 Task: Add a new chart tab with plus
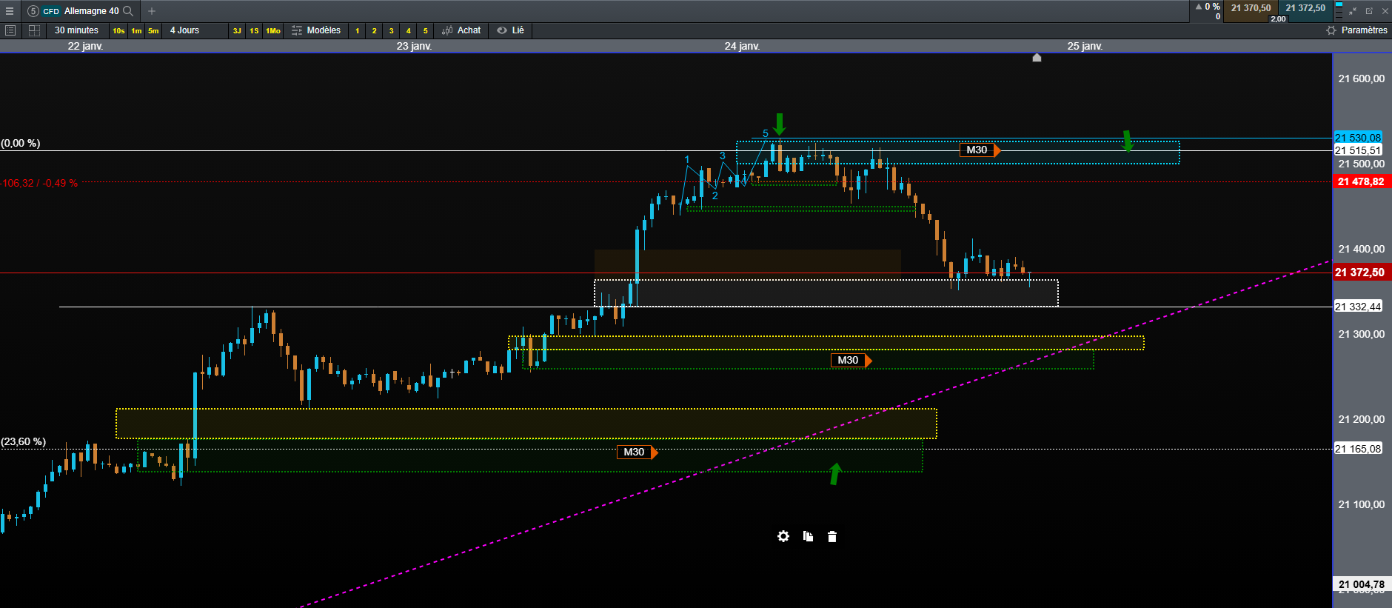(152, 11)
